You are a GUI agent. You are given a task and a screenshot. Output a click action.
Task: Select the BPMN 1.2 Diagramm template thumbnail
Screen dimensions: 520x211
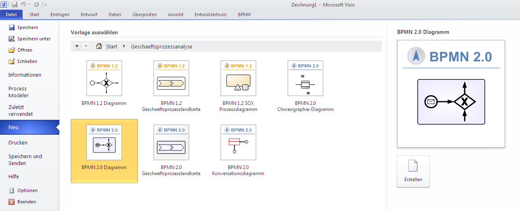[104, 78]
